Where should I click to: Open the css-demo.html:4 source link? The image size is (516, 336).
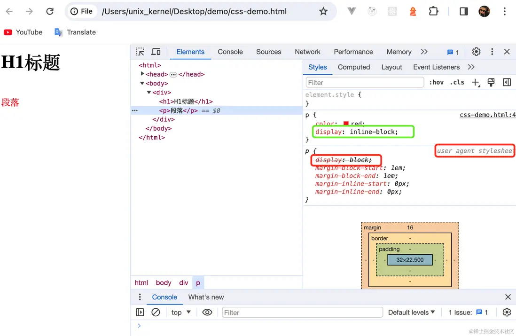pyautogui.click(x=487, y=115)
